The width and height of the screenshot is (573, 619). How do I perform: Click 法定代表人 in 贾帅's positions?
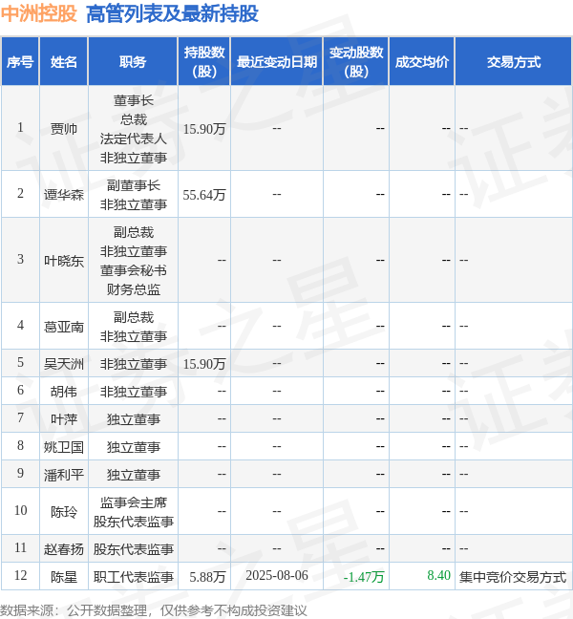click(x=134, y=139)
